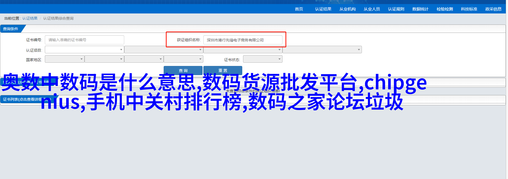This screenshot has width=508, height=179.
Task: Open the 数据统计 navigation item
Action: (x=420, y=9)
